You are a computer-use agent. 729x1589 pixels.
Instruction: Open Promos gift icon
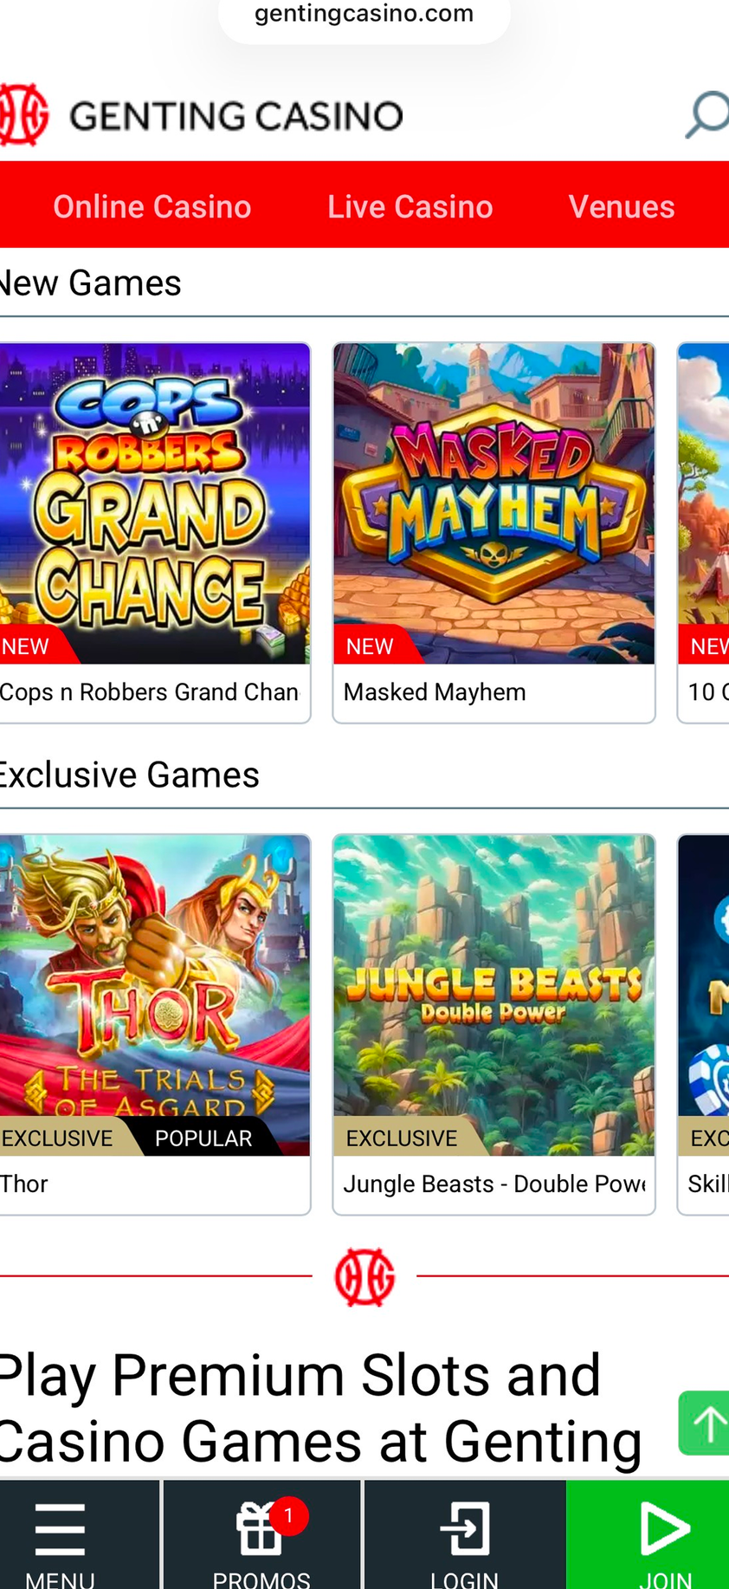coord(261,1530)
